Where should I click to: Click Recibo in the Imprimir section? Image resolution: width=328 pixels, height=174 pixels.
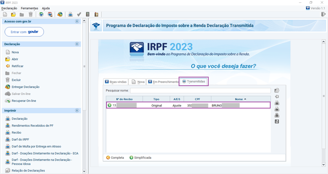click(16, 133)
